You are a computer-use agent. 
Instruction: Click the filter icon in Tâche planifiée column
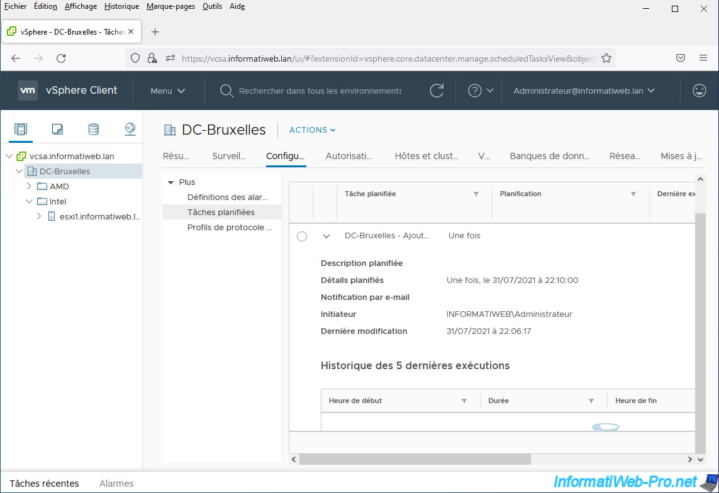[476, 194]
